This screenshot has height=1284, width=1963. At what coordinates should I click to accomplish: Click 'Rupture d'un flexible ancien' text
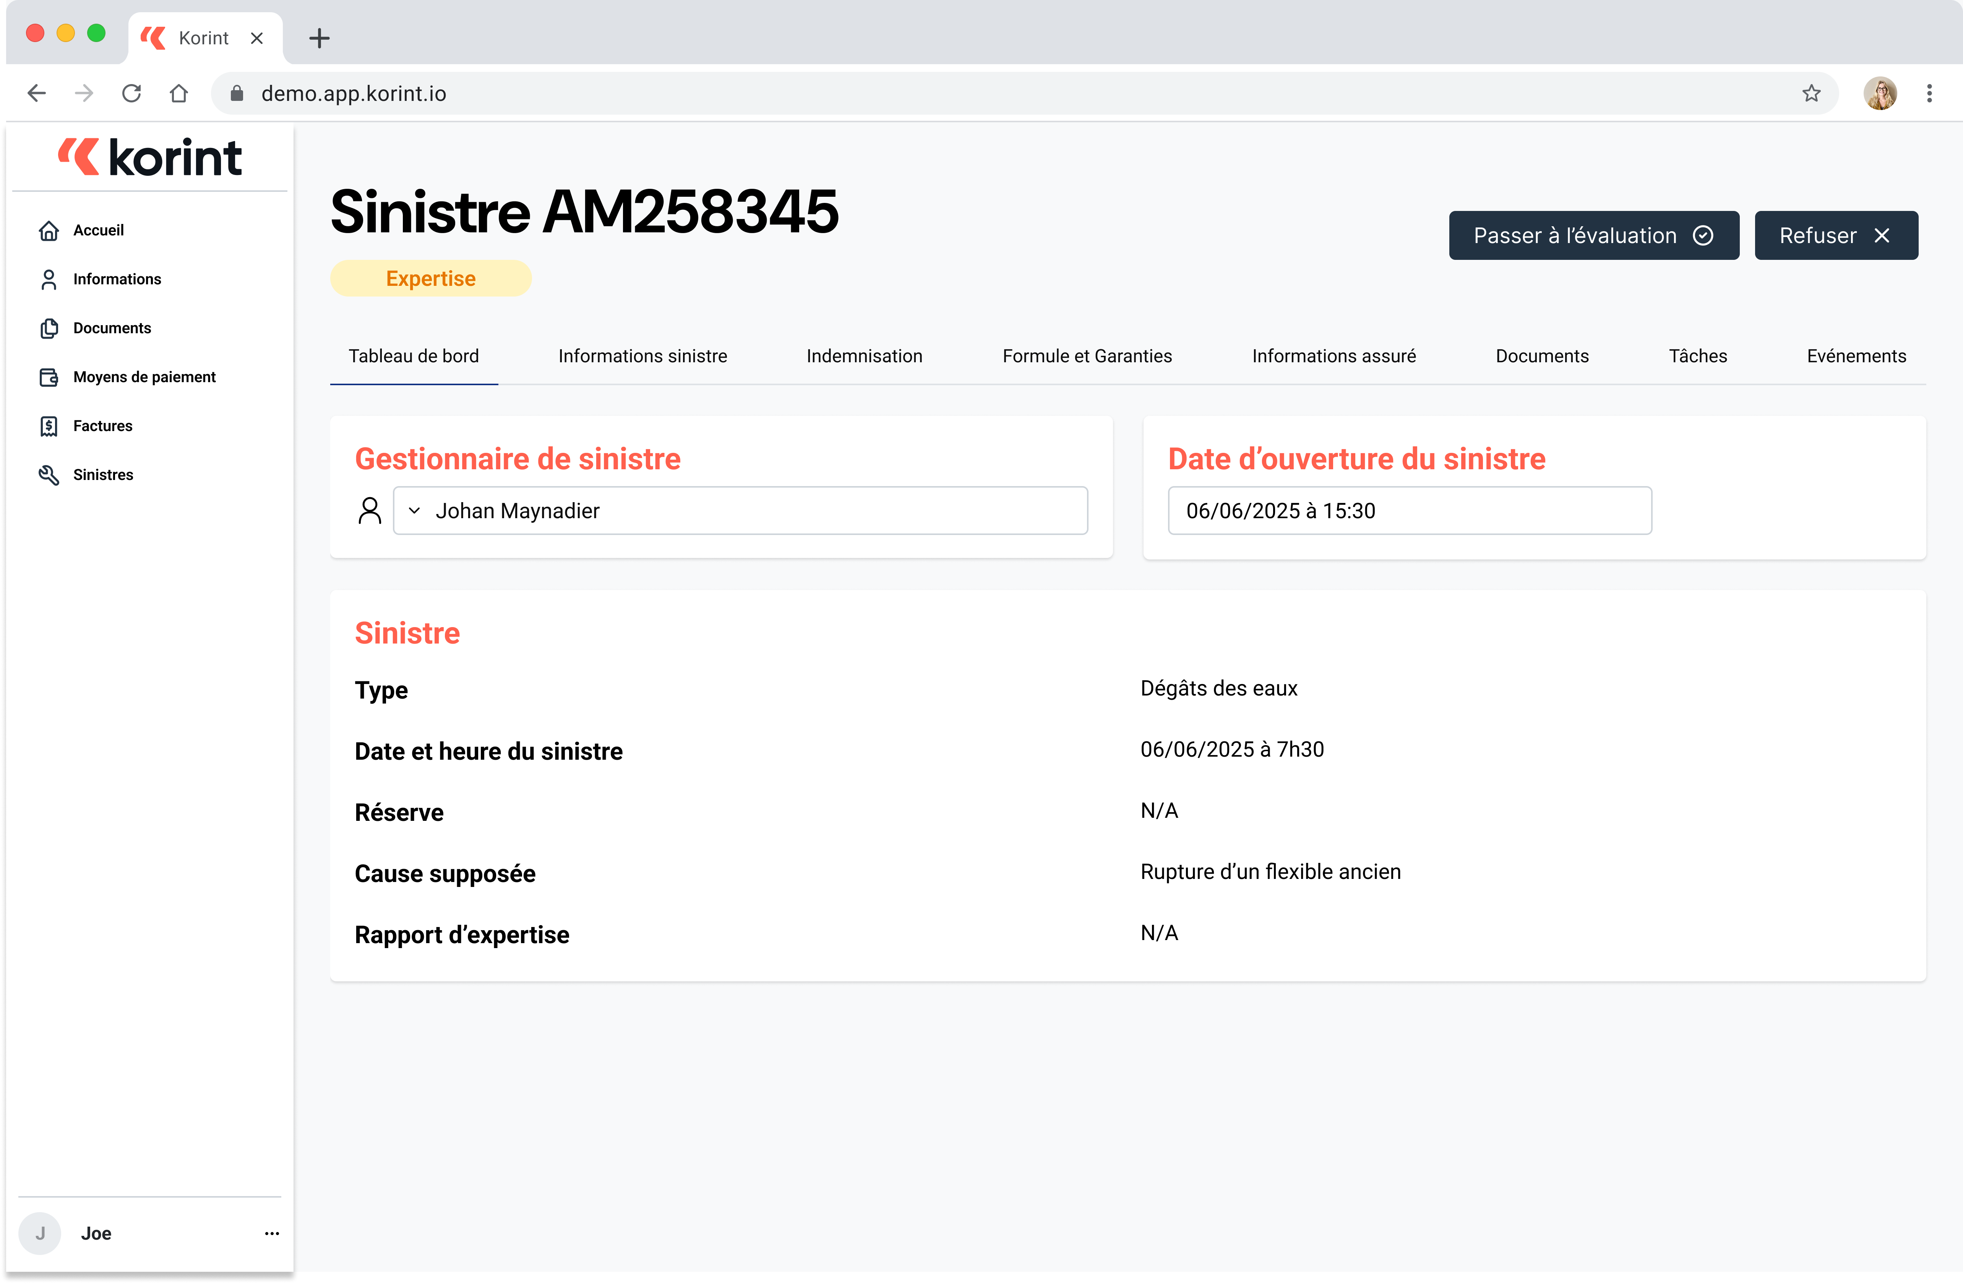(1270, 872)
